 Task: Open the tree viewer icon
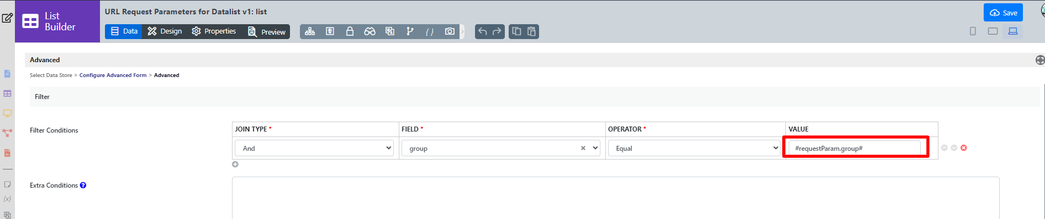pos(310,31)
